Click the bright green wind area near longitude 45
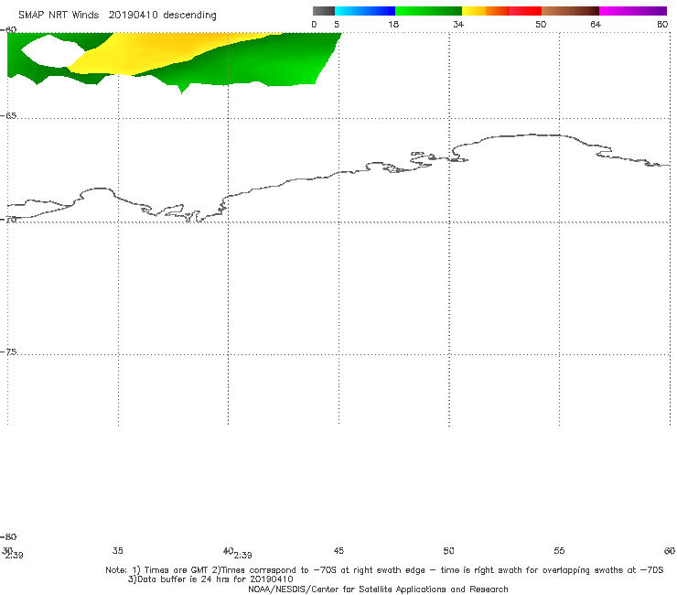The image size is (677, 595). (x=298, y=65)
